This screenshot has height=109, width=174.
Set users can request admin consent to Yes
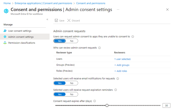60,41
